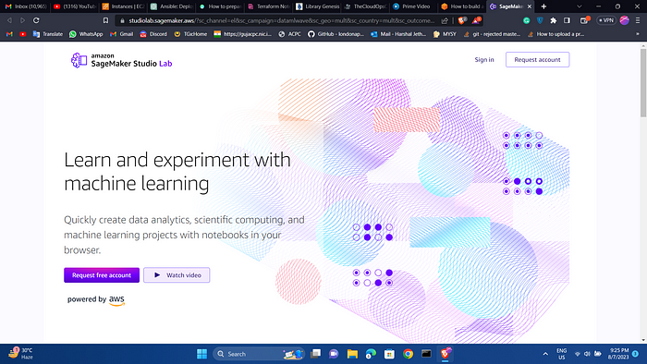
Task: Open the weather widget showing 30°C
Action: point(20,354)
